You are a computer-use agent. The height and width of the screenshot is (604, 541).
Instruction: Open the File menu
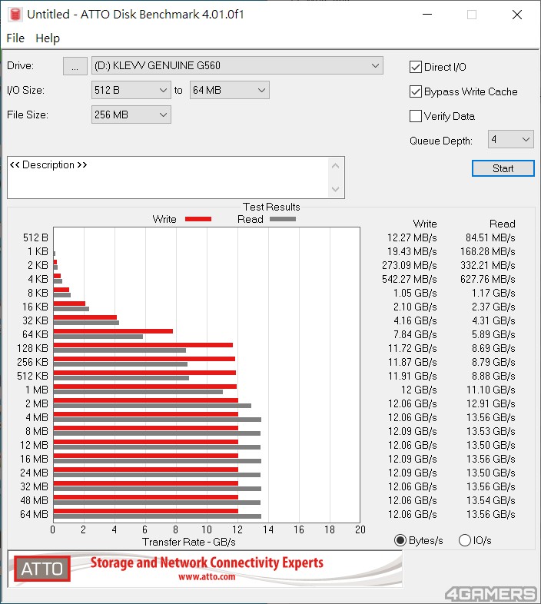15,38
